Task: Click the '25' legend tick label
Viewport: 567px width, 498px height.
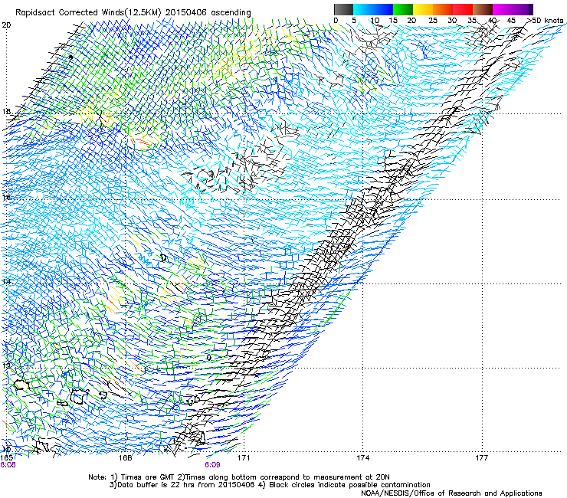Action: [x=433, y=20]
